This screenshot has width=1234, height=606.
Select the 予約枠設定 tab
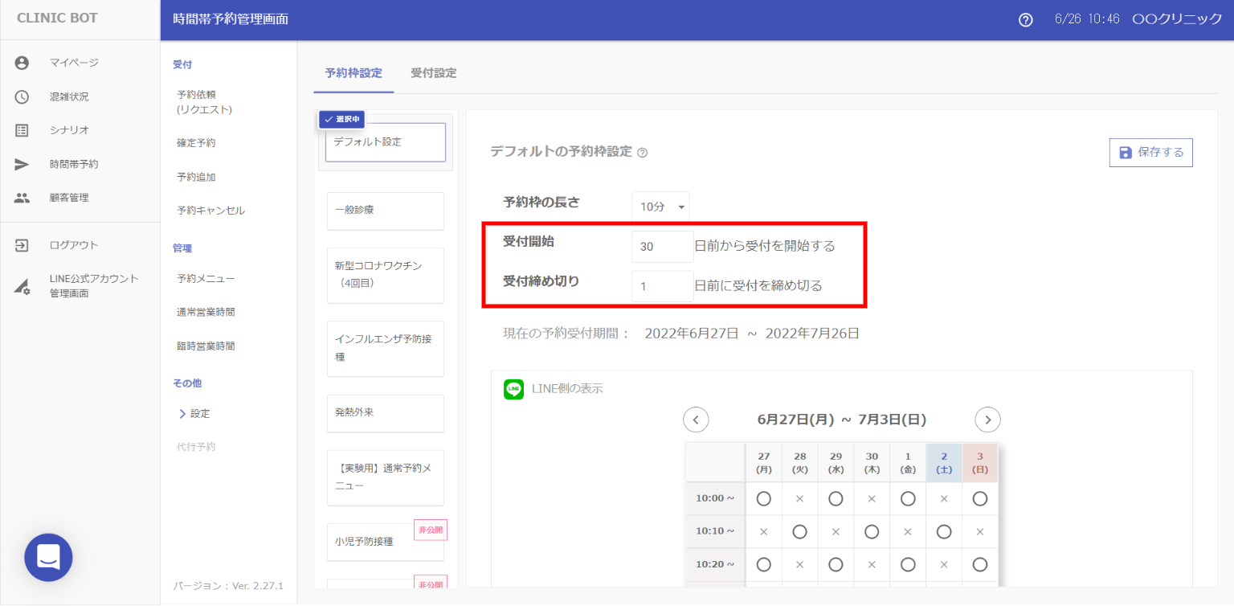353,73
